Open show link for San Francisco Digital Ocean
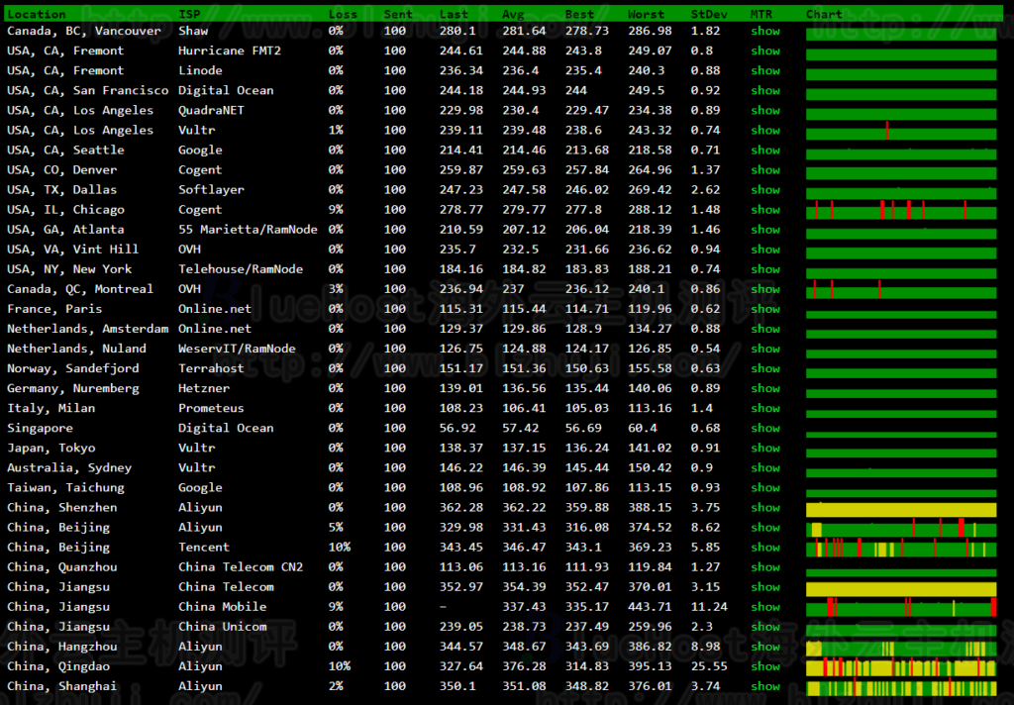1014x705 pixels. (x=765, y=90)
